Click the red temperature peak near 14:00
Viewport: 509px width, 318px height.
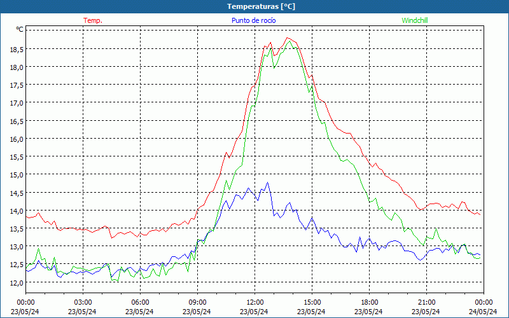288,38
